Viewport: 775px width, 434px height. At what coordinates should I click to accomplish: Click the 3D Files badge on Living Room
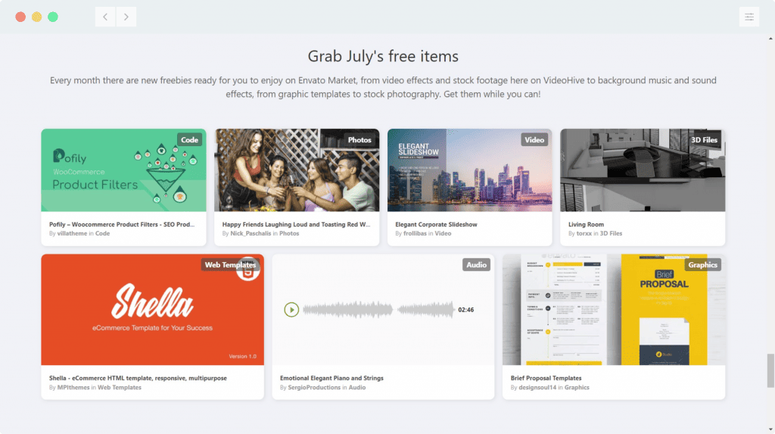(704, 140)
